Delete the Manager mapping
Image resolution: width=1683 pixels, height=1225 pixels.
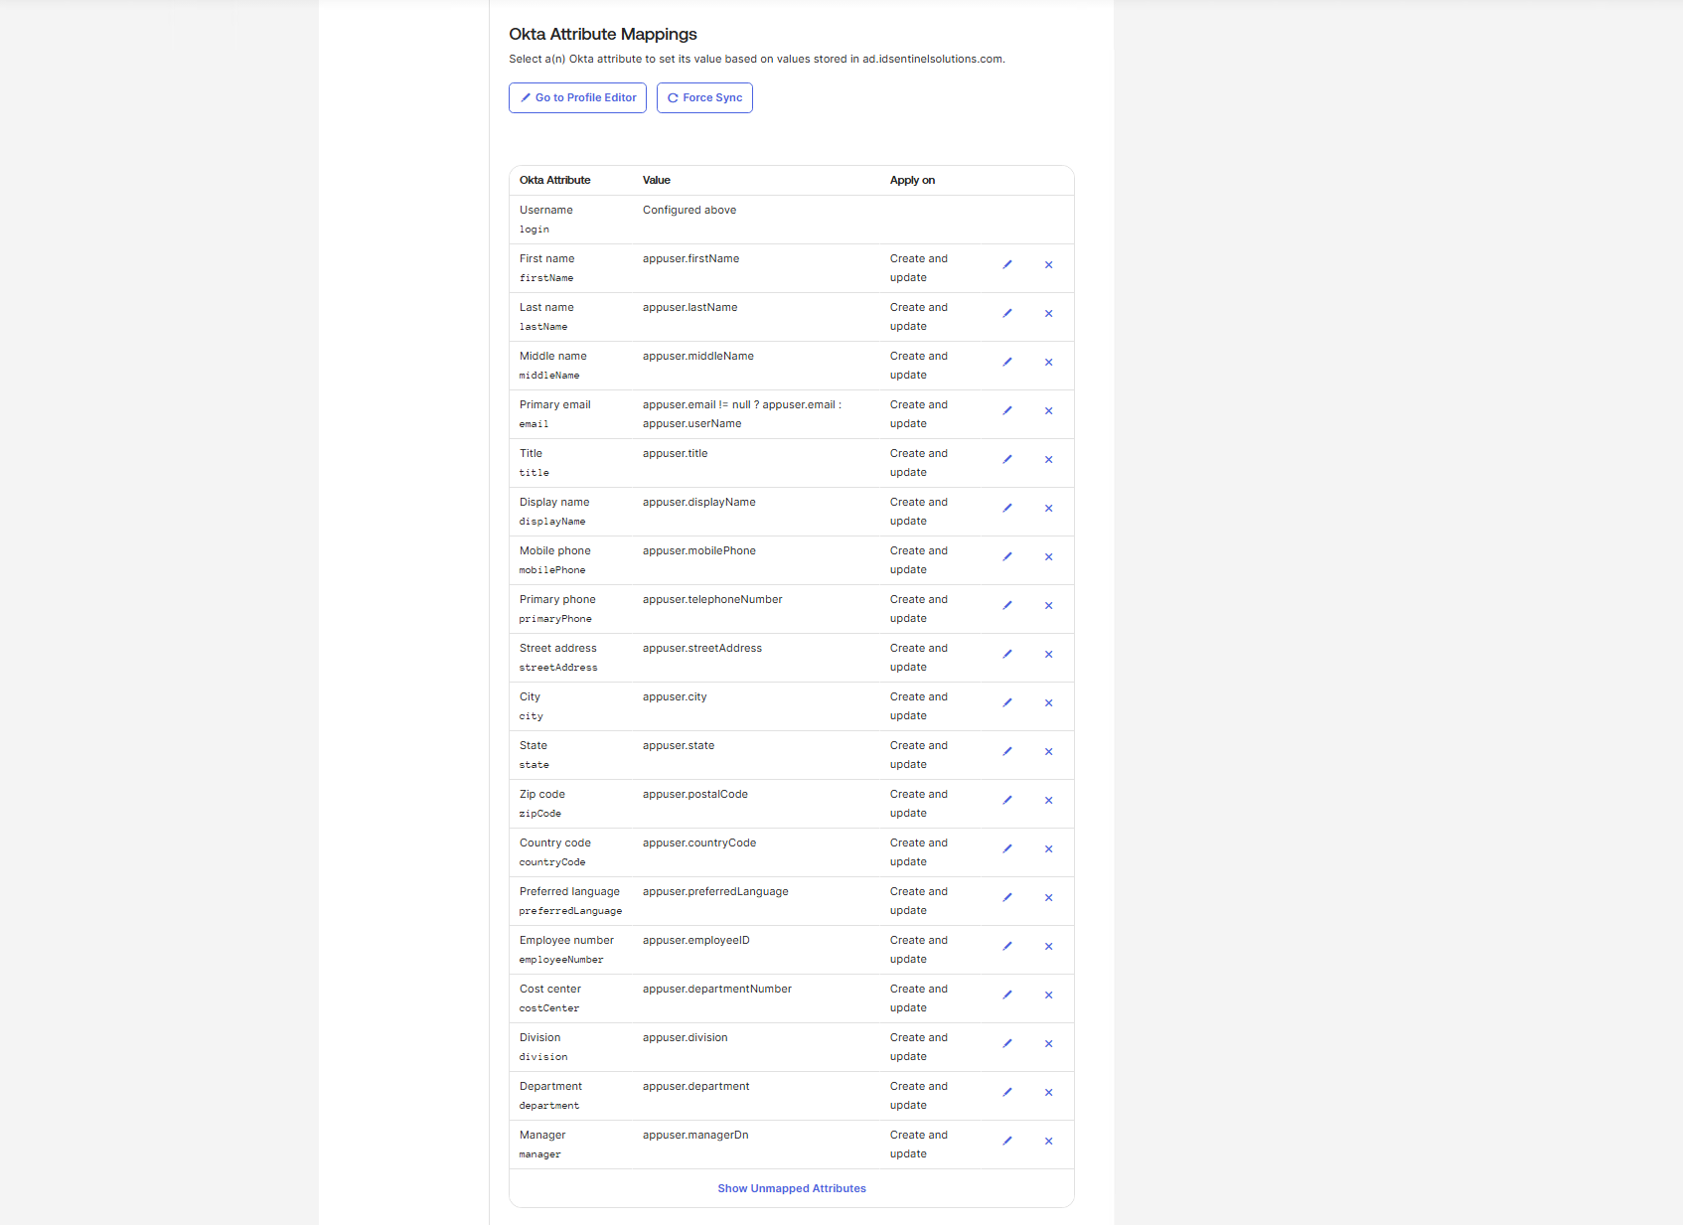click(1048, 1141)
